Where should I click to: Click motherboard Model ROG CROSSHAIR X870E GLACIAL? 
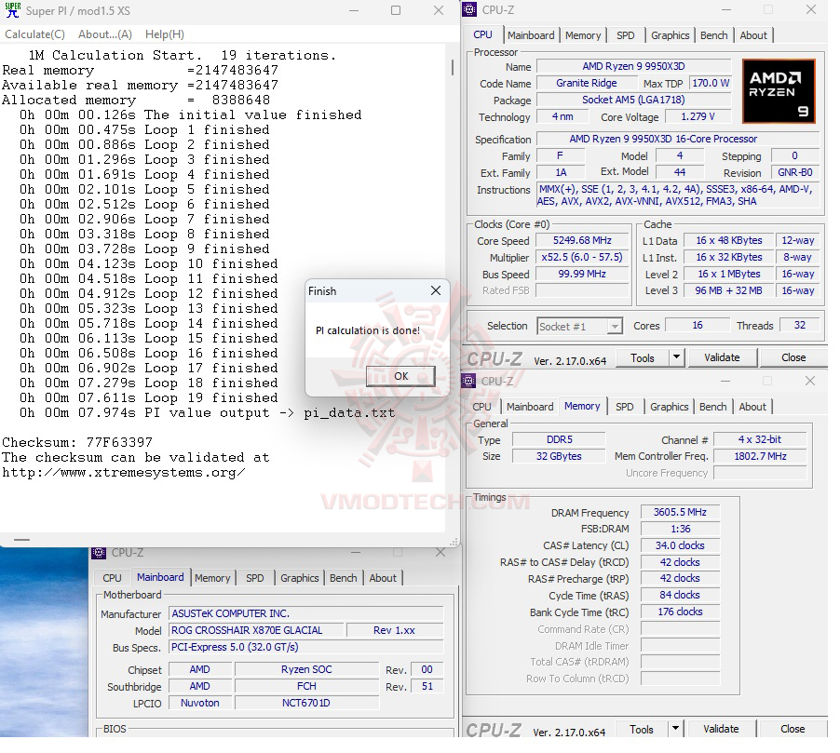point(255,630)
